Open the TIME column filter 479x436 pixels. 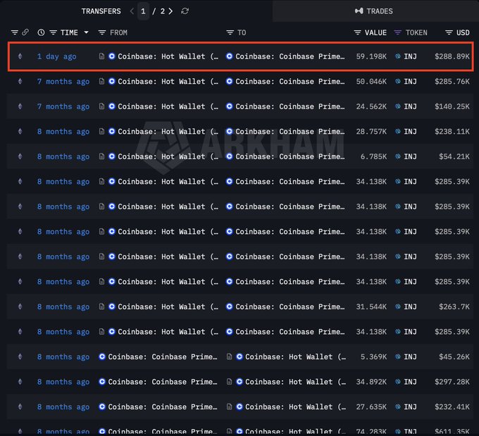[53, 32]
